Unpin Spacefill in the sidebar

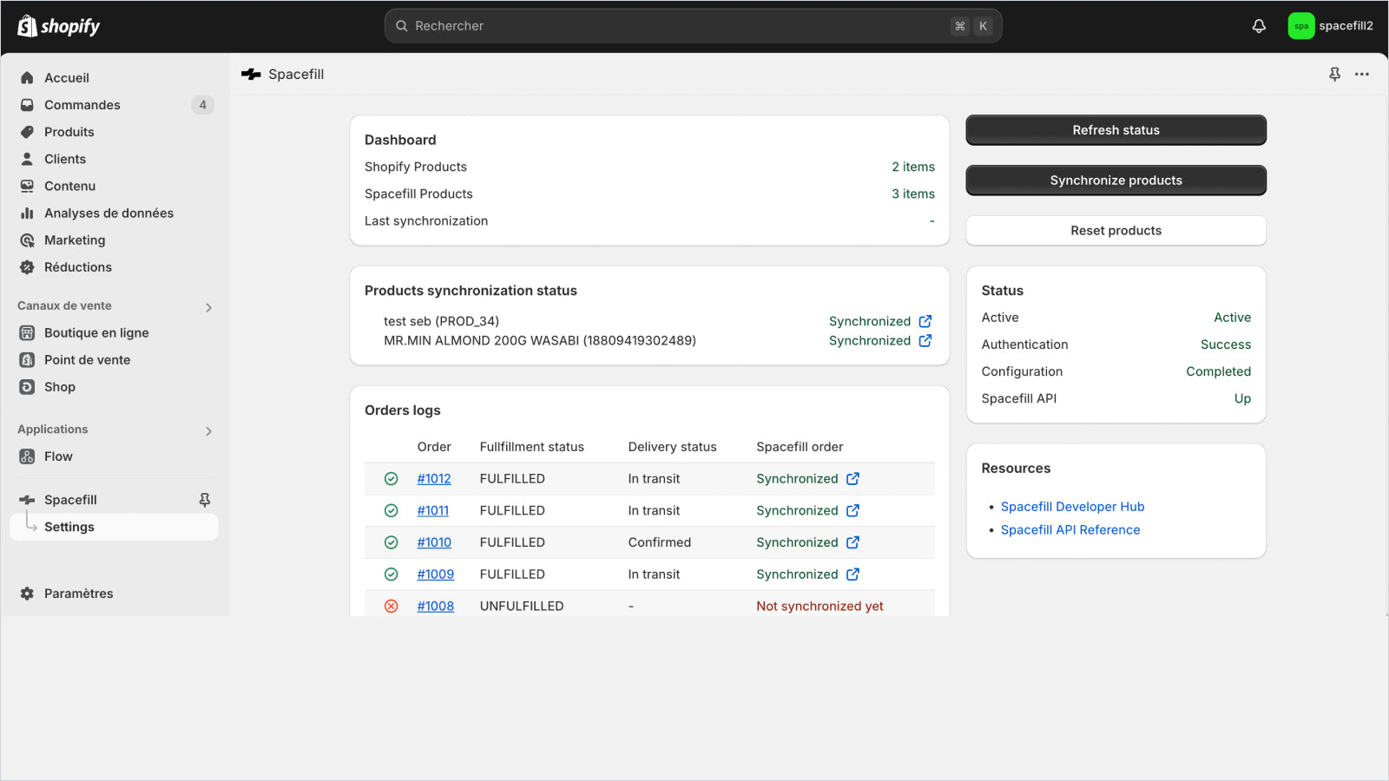(x=204, y=499)
